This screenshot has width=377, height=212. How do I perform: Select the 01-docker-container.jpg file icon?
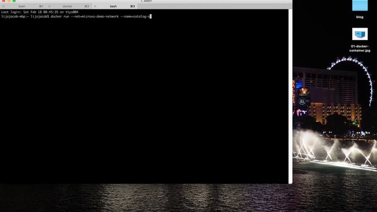click(x=360, y=34)
